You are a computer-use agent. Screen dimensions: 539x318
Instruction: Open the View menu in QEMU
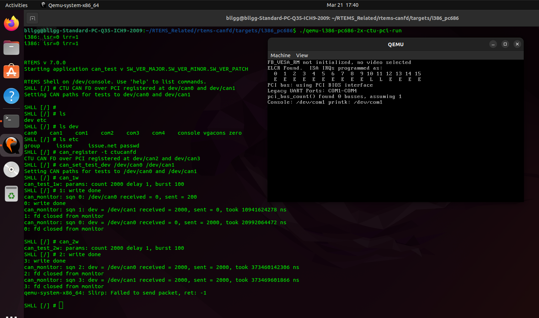coord(302,55)
